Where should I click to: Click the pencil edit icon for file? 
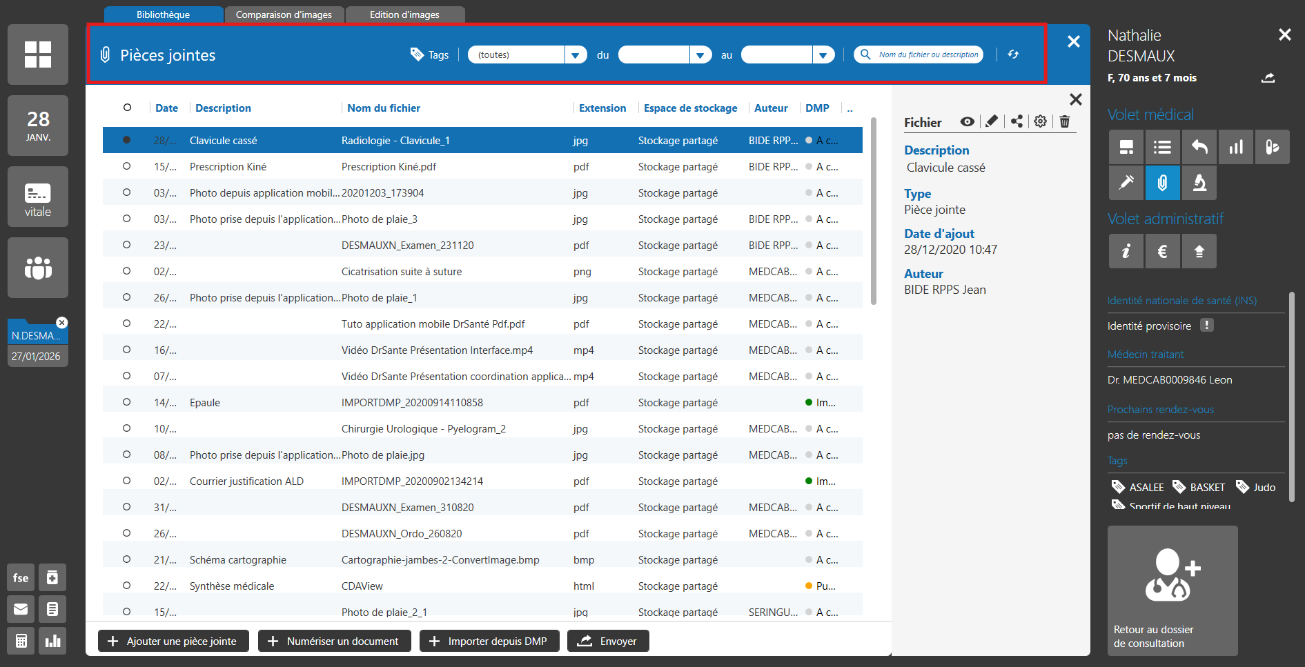[992, 121]
